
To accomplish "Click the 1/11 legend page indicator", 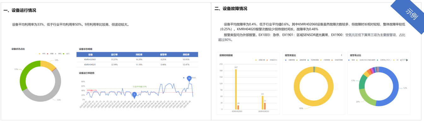I will (404, 60).
